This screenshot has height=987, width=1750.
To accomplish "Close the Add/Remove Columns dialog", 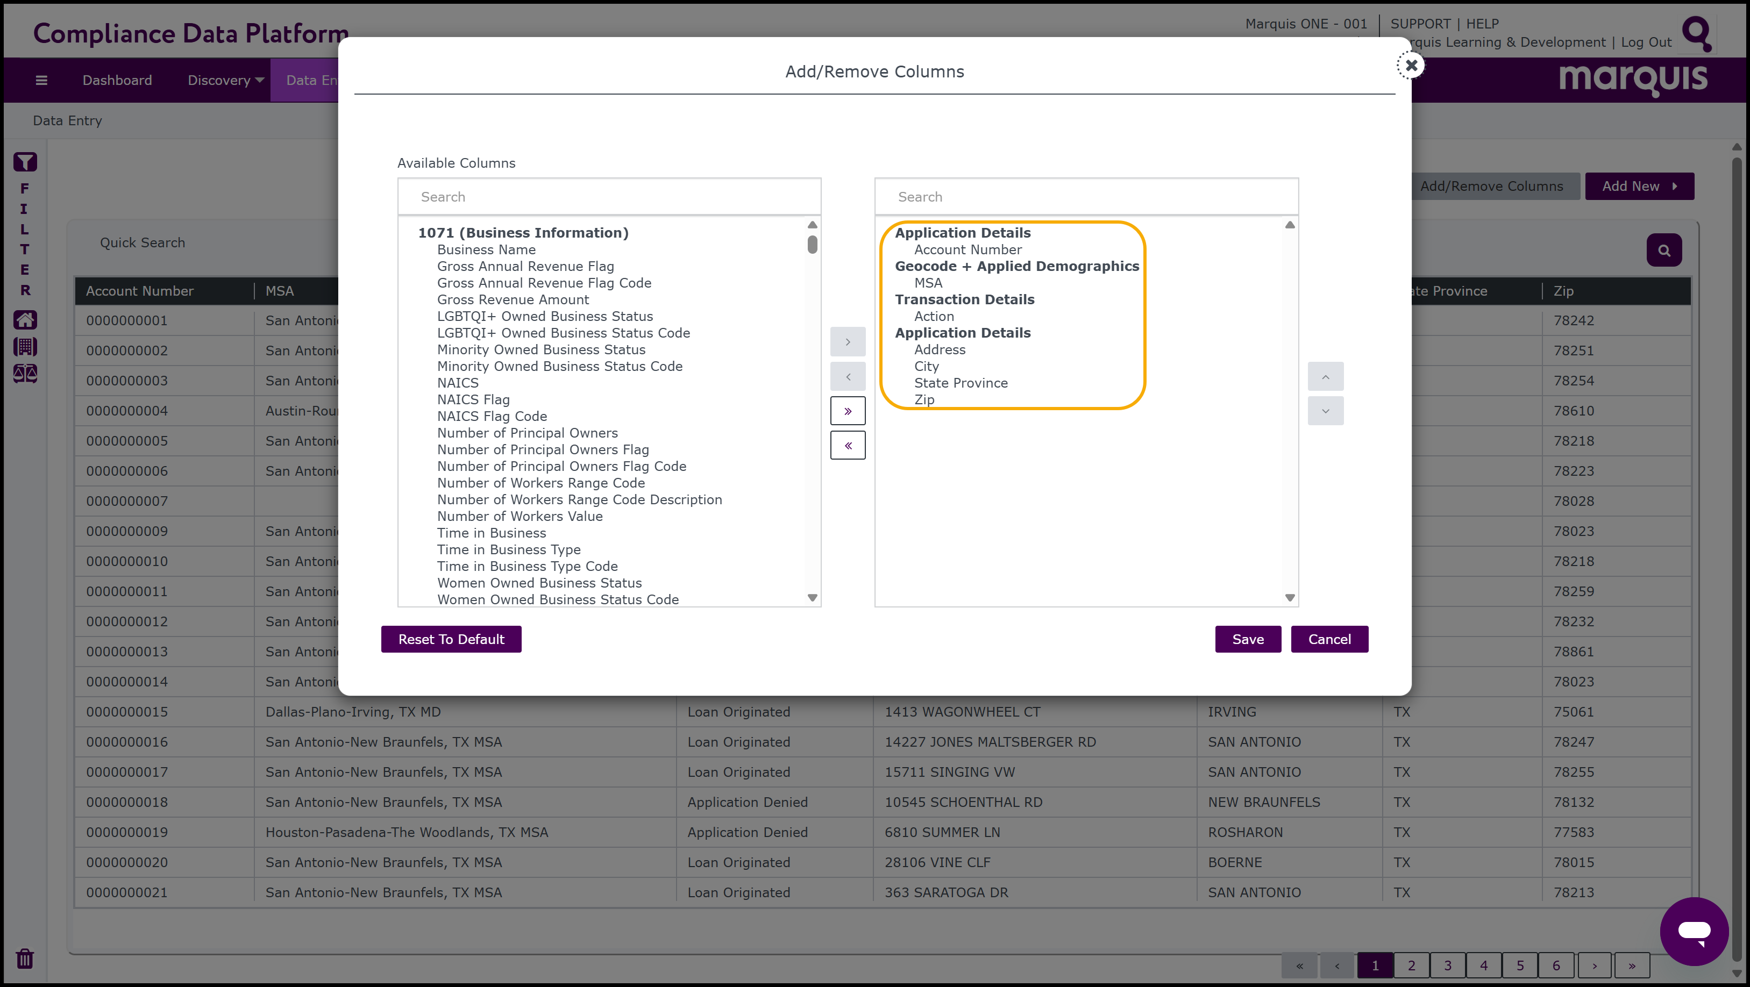I will pos(1411,65).
